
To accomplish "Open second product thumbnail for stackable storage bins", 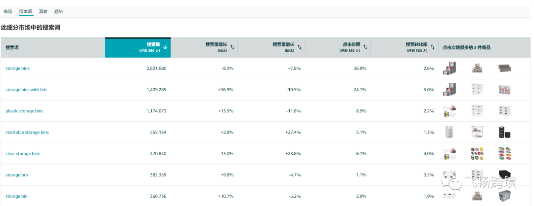I will (477, 132).
